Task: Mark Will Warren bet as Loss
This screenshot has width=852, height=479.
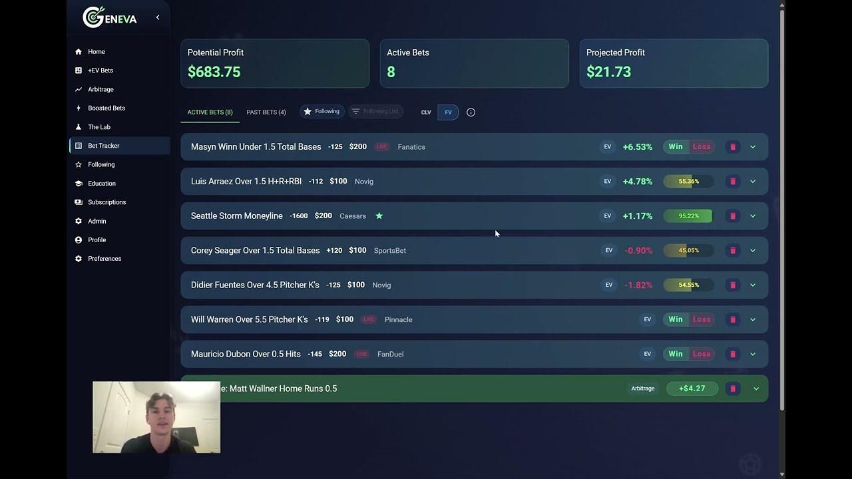Action: click(702, 320)
